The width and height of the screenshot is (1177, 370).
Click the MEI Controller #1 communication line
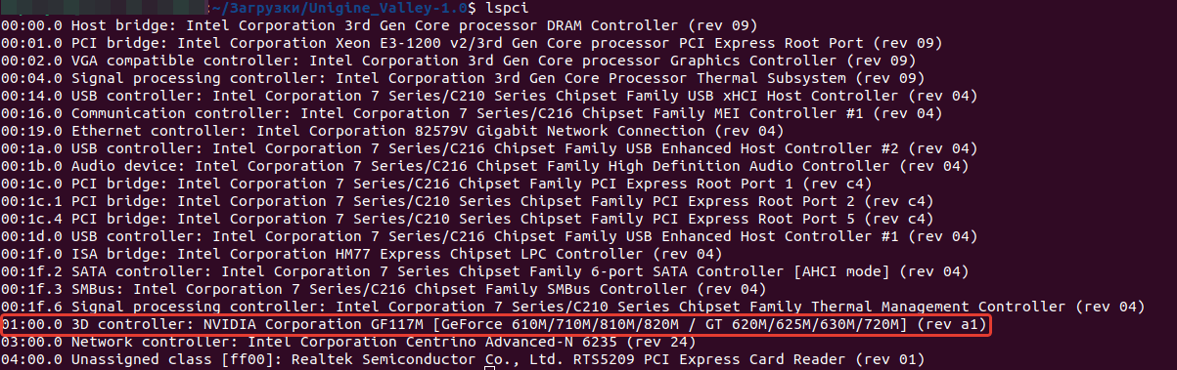point(472,113)
